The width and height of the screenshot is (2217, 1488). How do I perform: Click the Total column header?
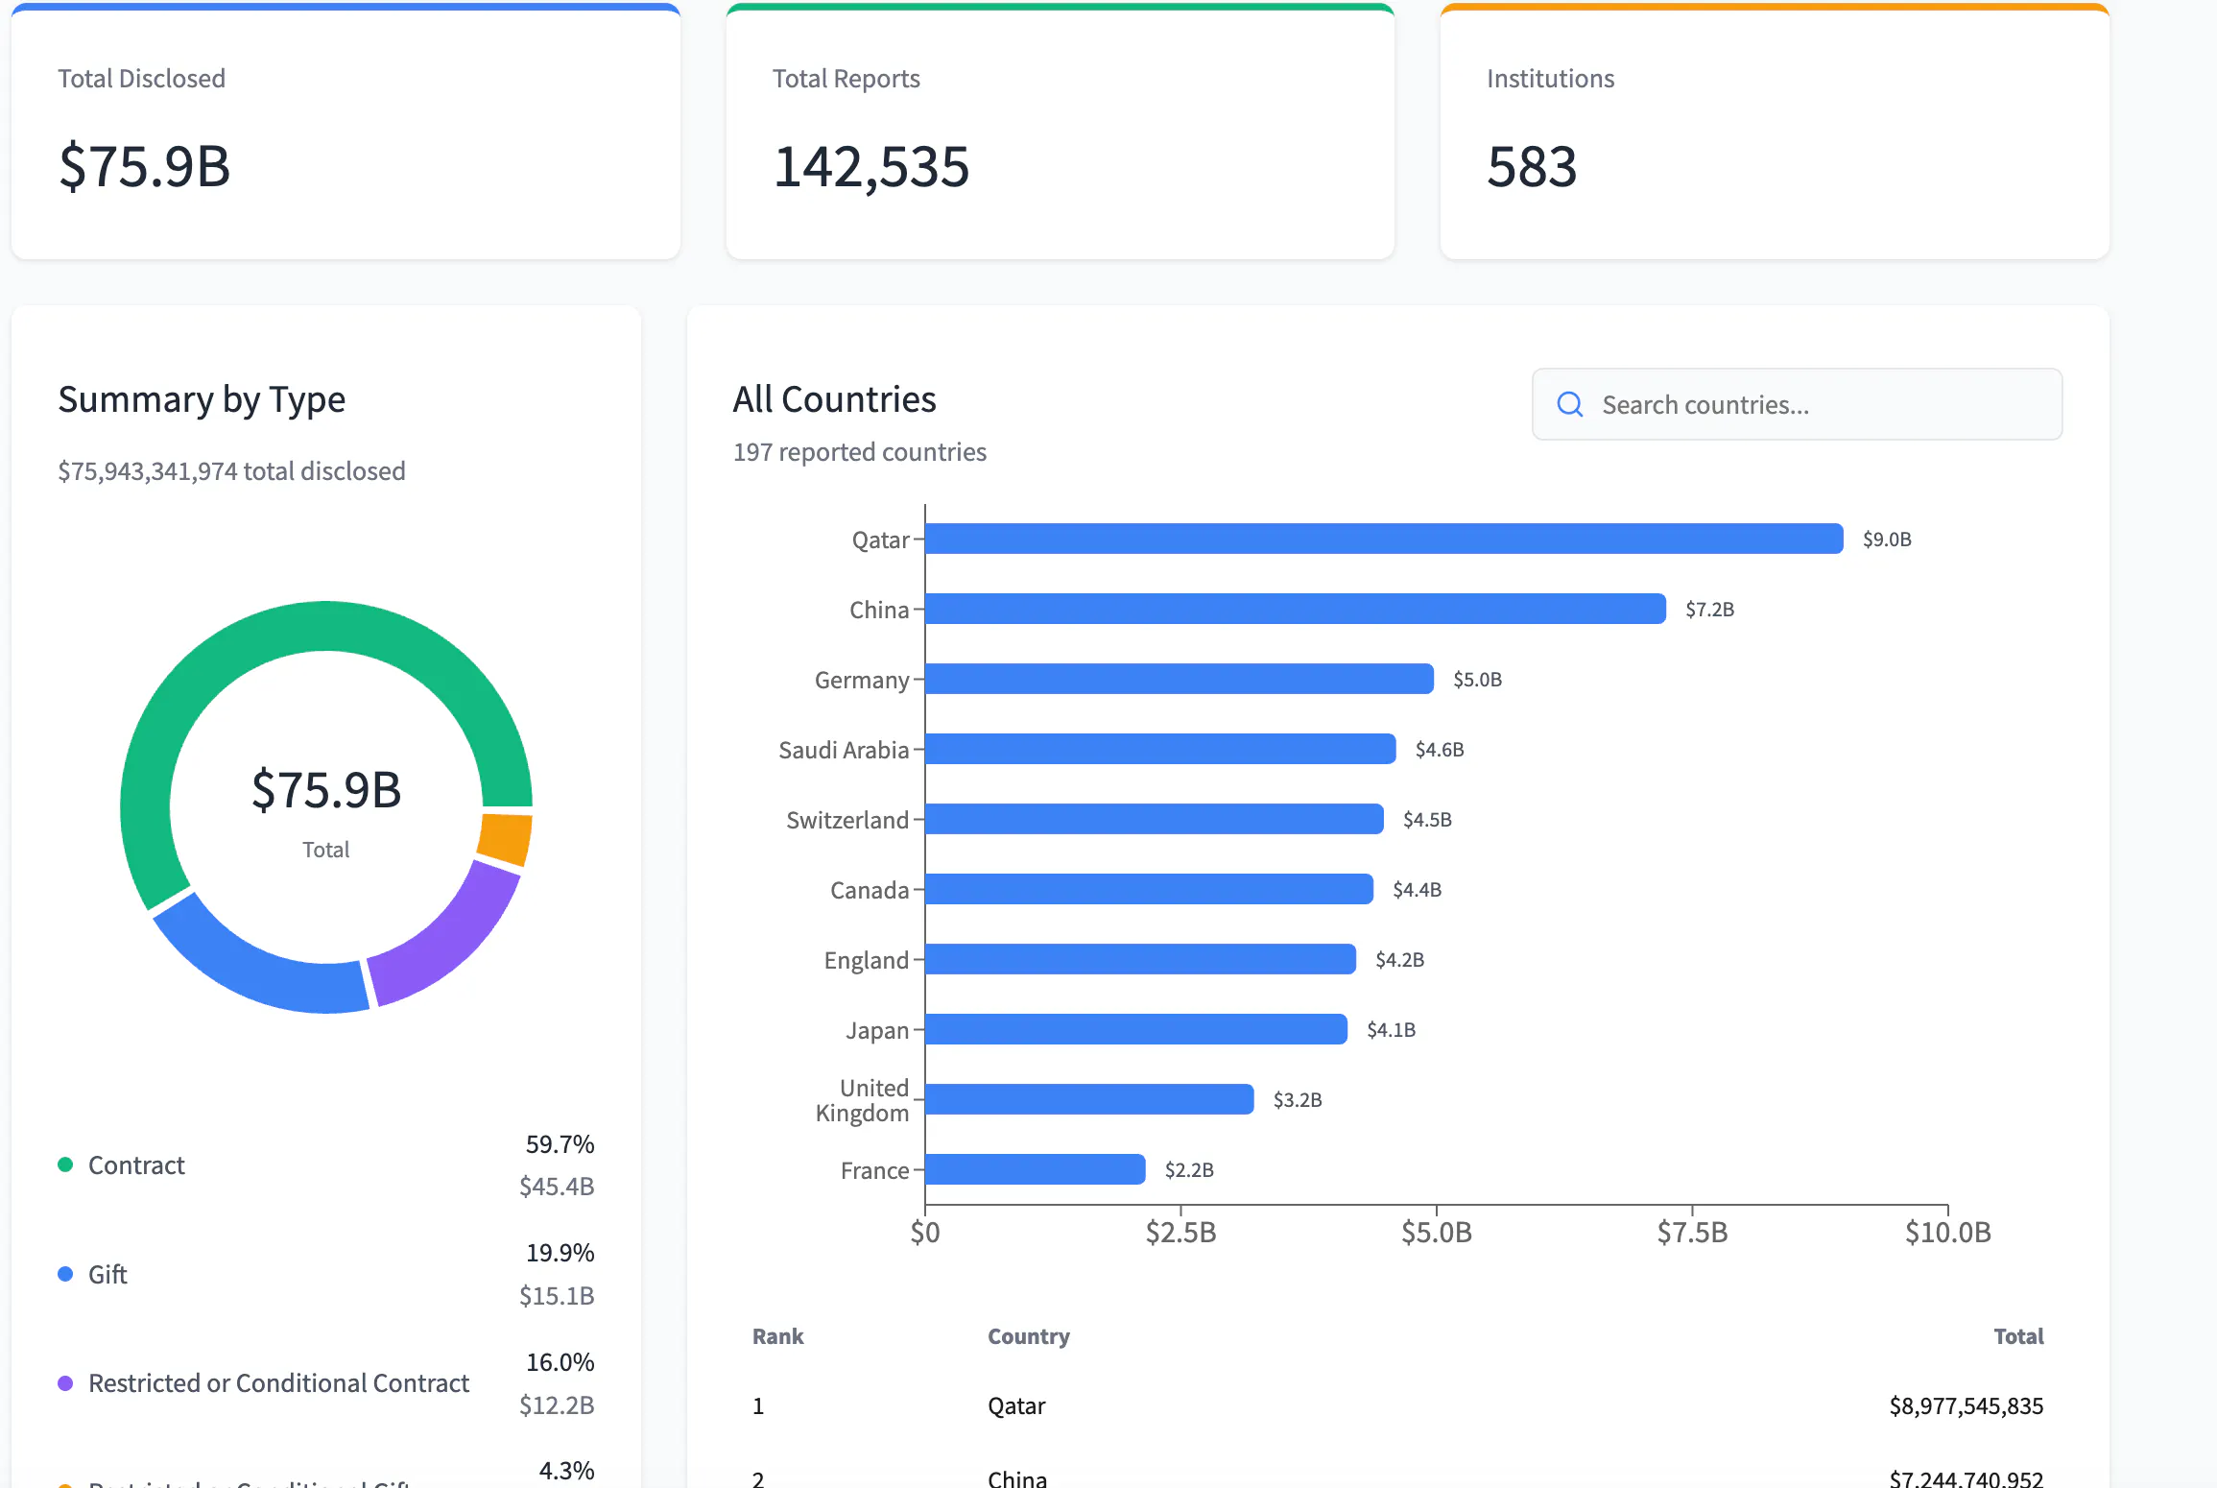pos(2018,1336)
